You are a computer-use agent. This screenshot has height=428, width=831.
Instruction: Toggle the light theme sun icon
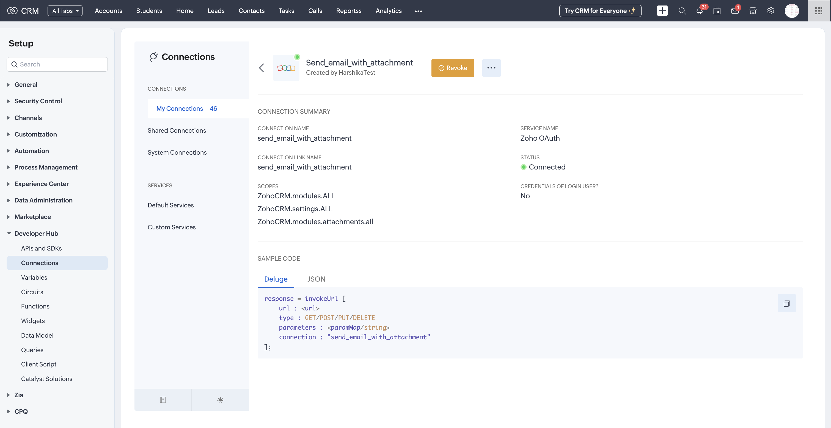[220, 400]
